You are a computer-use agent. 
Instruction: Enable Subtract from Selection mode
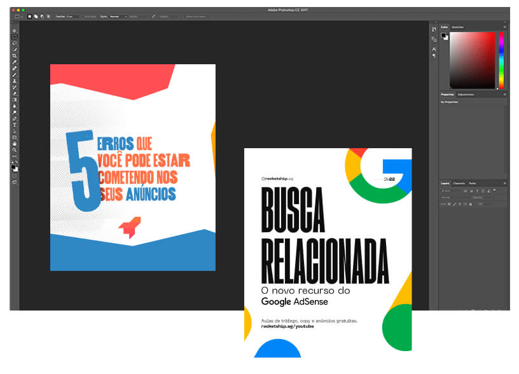pyautogui.click(x=42, y=16)
